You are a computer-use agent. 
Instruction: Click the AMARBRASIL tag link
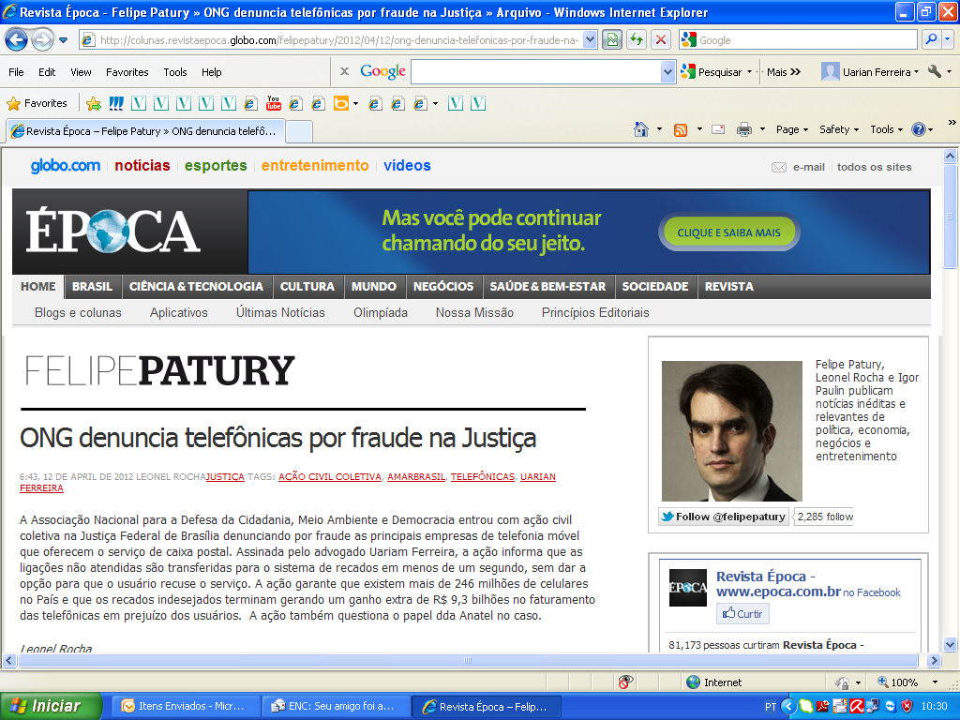coord(416,476)
